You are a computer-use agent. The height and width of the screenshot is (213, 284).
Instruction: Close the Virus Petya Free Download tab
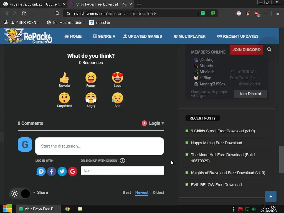(131, 4)
